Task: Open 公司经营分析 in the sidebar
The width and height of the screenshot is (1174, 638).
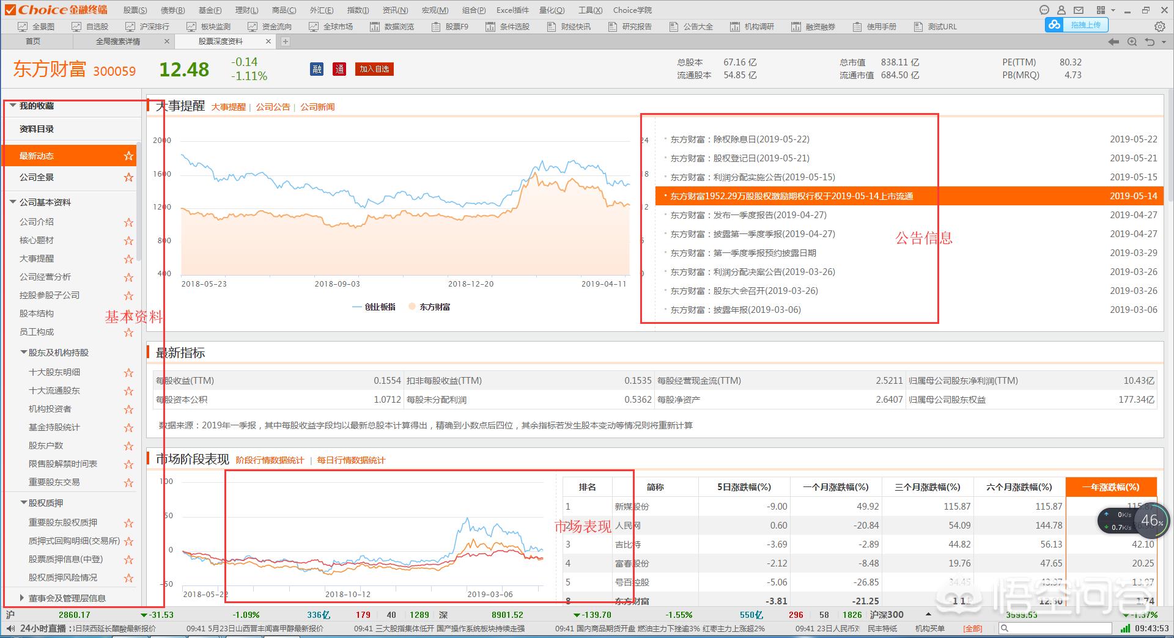Action: [x=45, y=277]
